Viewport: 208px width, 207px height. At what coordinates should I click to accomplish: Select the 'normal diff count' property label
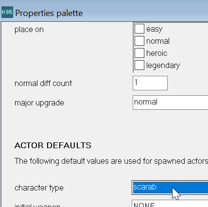pyautogui.click(x=43, y=84)
